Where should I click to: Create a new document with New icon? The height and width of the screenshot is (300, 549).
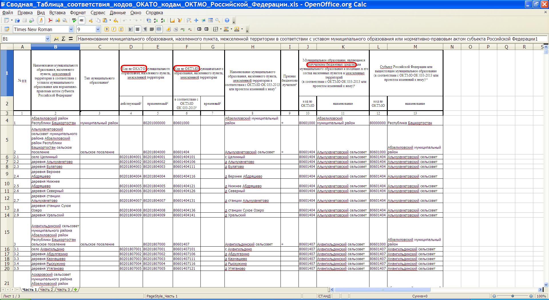(x=6, y=20)
